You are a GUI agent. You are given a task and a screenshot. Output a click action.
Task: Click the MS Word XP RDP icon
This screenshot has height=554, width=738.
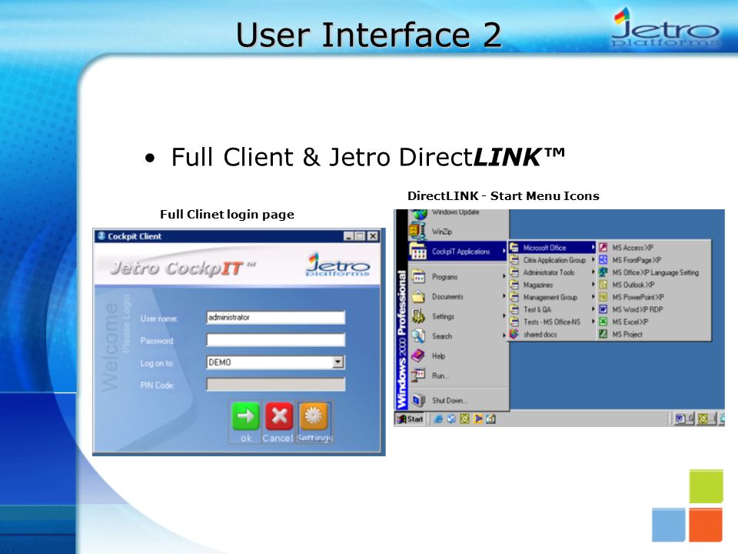(603, 309)
